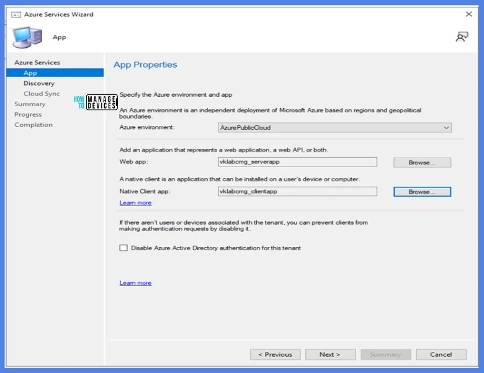
Task: Click the computer icon in wizard header
Action: (x=27, y=37)
